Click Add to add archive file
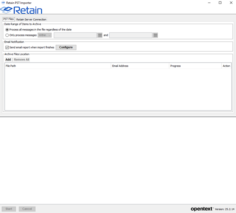This screenshot has height=213, width=236. pos(8,59)
